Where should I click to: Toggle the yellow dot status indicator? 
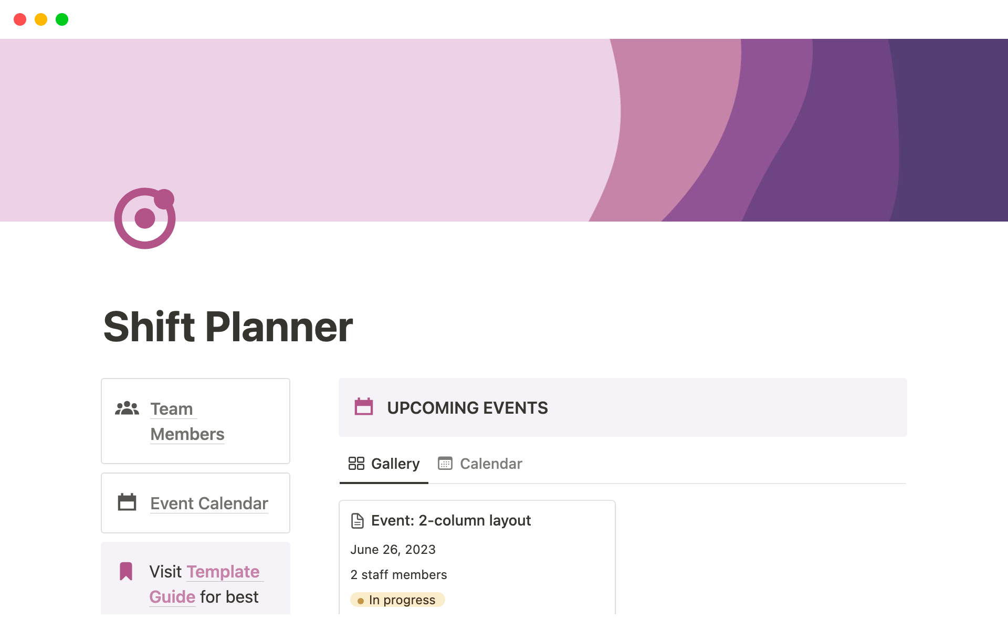(x=361, y=599)
